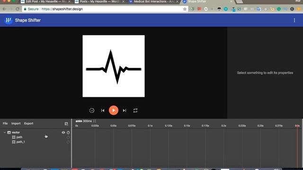The width and height of the screenshot is (303, 170).
Task: Go back with browser back arrow
Action: tap(4, 9)
